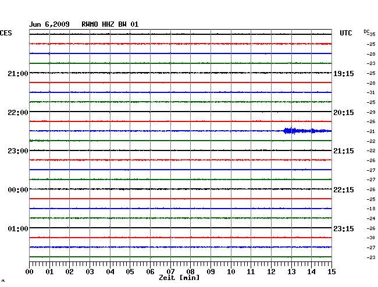Click the DC offset header value 35
The image size is (378, 287).
(372, 34)
